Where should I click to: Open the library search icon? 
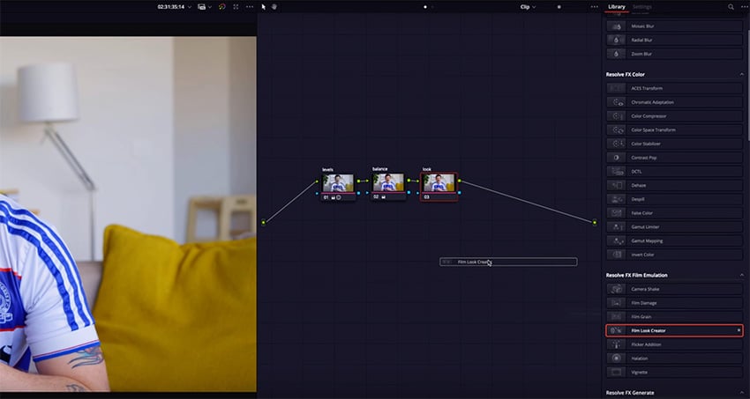pyautogui.click(x=731, y=7)
